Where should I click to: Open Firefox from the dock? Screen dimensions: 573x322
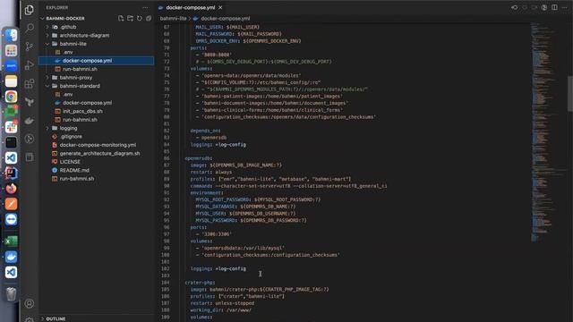11,189
